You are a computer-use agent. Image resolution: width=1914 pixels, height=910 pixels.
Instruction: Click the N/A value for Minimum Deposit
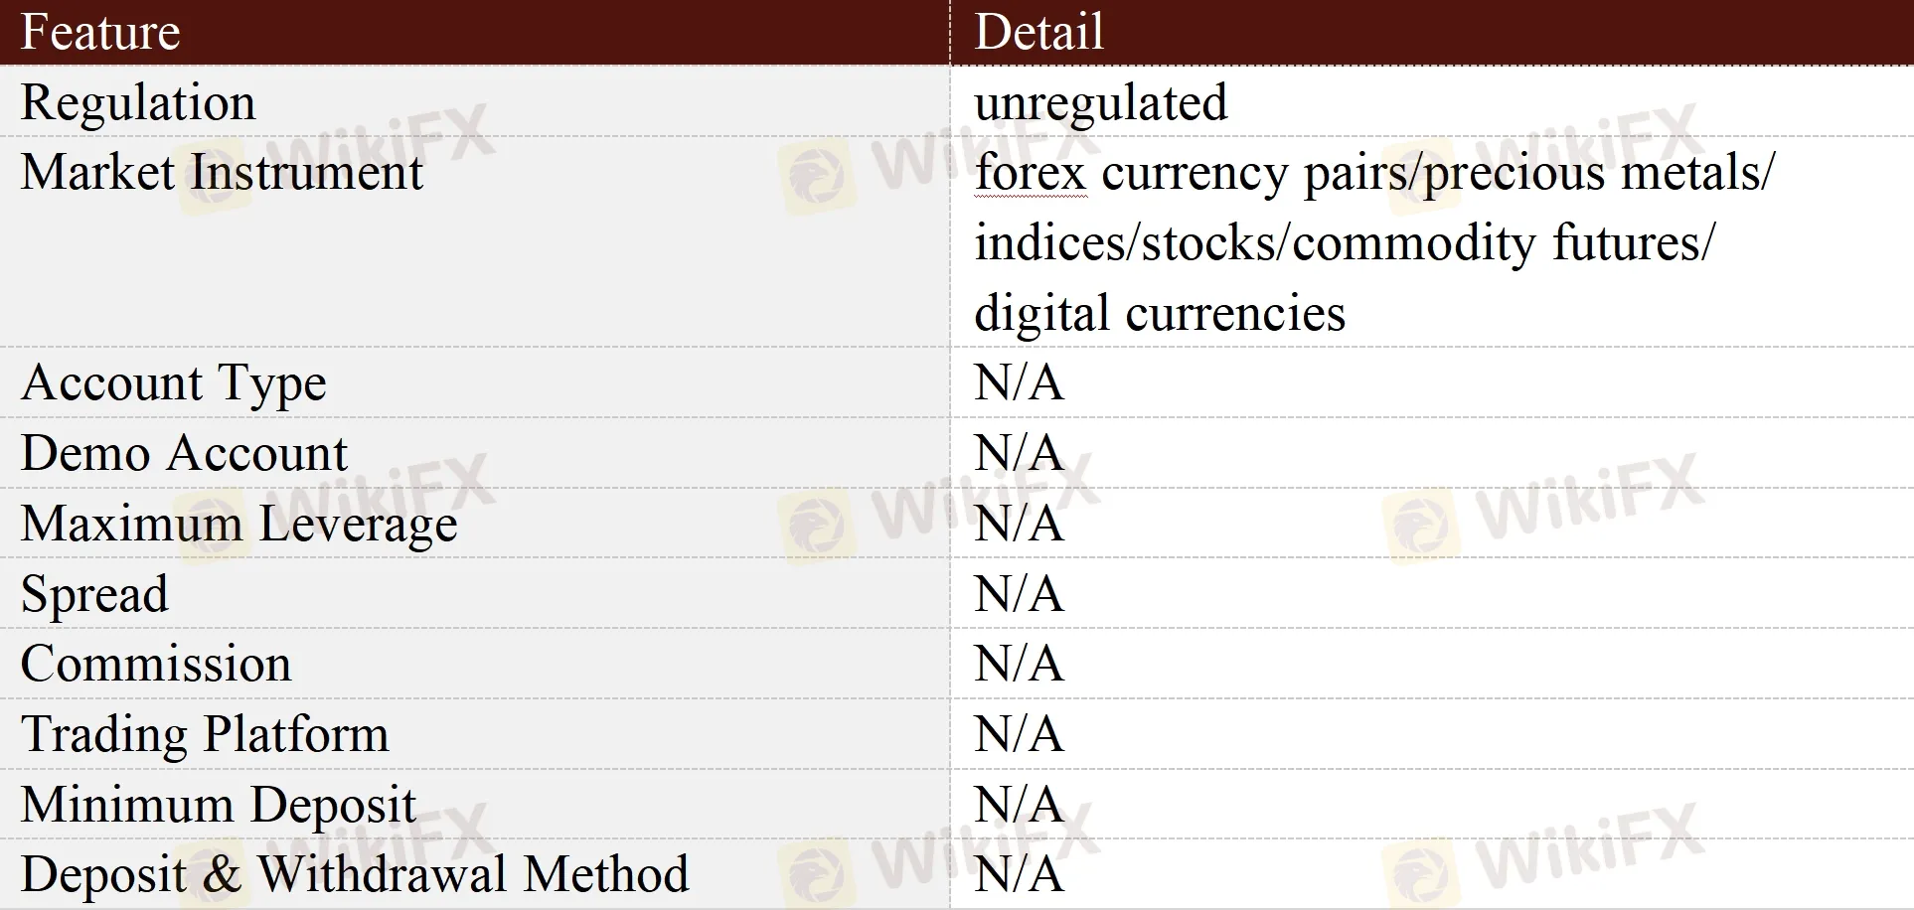coord(1019,806)
